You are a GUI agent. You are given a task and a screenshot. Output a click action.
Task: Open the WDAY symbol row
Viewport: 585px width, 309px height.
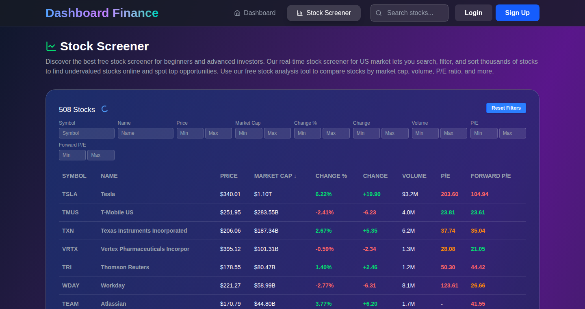71,285
